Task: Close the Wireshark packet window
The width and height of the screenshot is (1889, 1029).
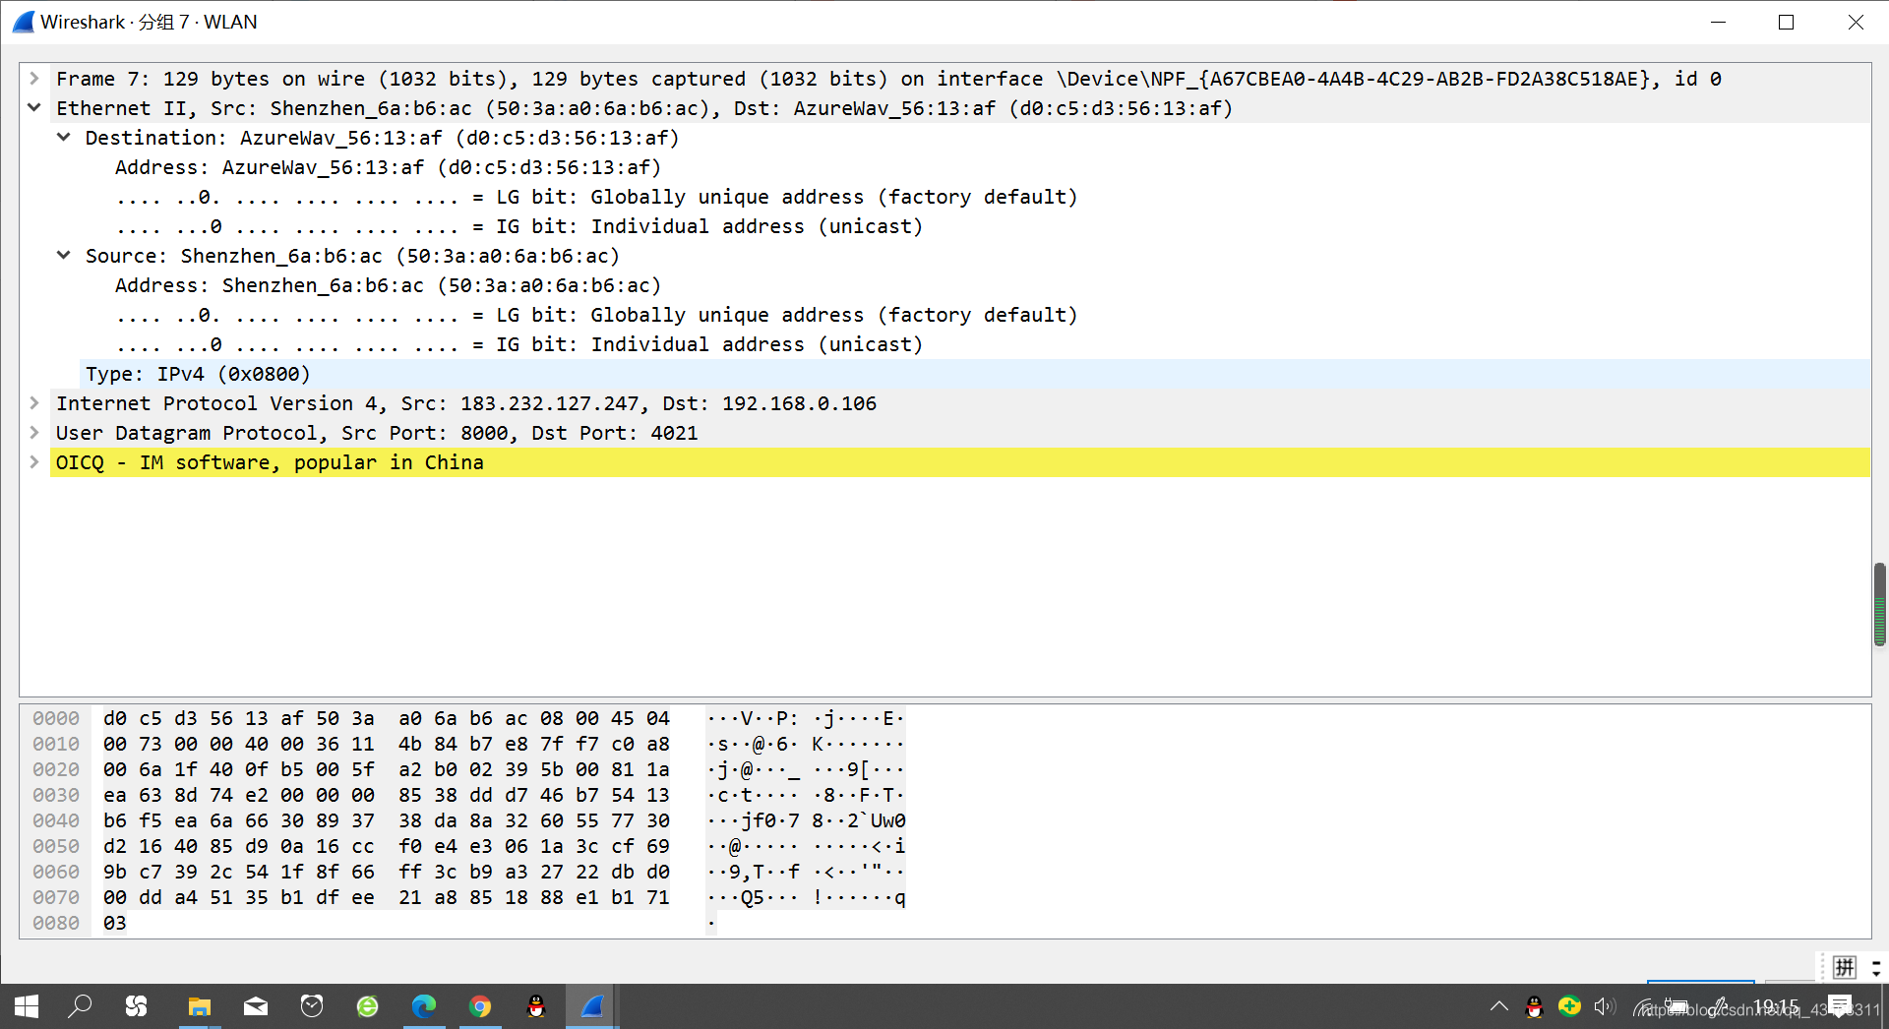Action: coord(1856,22)
